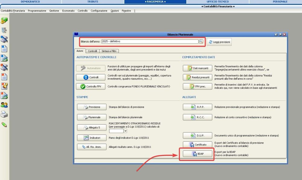Open the Gestione menu
Image resolution: width=302 pixels, height=180 pixels.
point(54,11)
